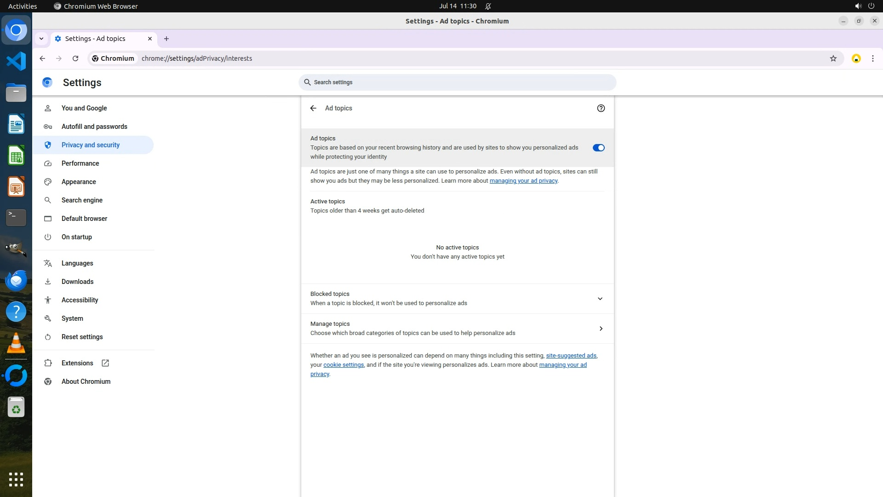Screen dimensions: 883x497
Task: Select Appearance in settings sidebar
Action: point(79,182)
